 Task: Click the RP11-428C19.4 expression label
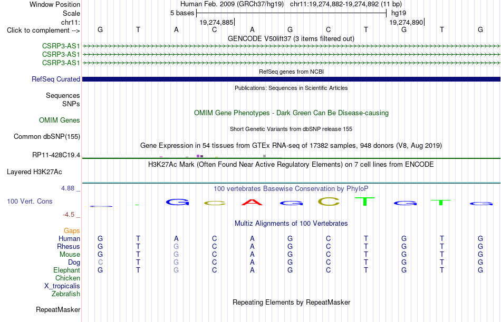pos(56,155)
